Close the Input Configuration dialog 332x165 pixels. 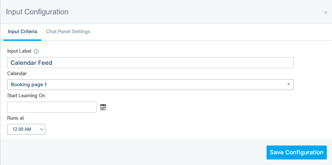(x=325, y=13)
